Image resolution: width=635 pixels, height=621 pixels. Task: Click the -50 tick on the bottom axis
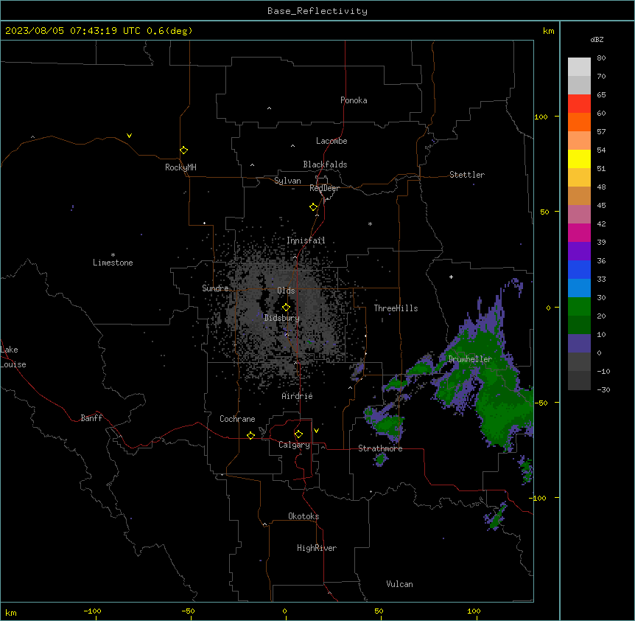pyautogui.click(x=188, y=611)
